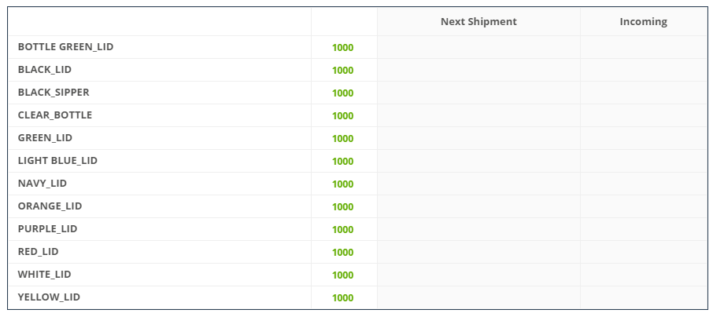Select the BOTTLE GREEN_LID row label

(65, 47)
